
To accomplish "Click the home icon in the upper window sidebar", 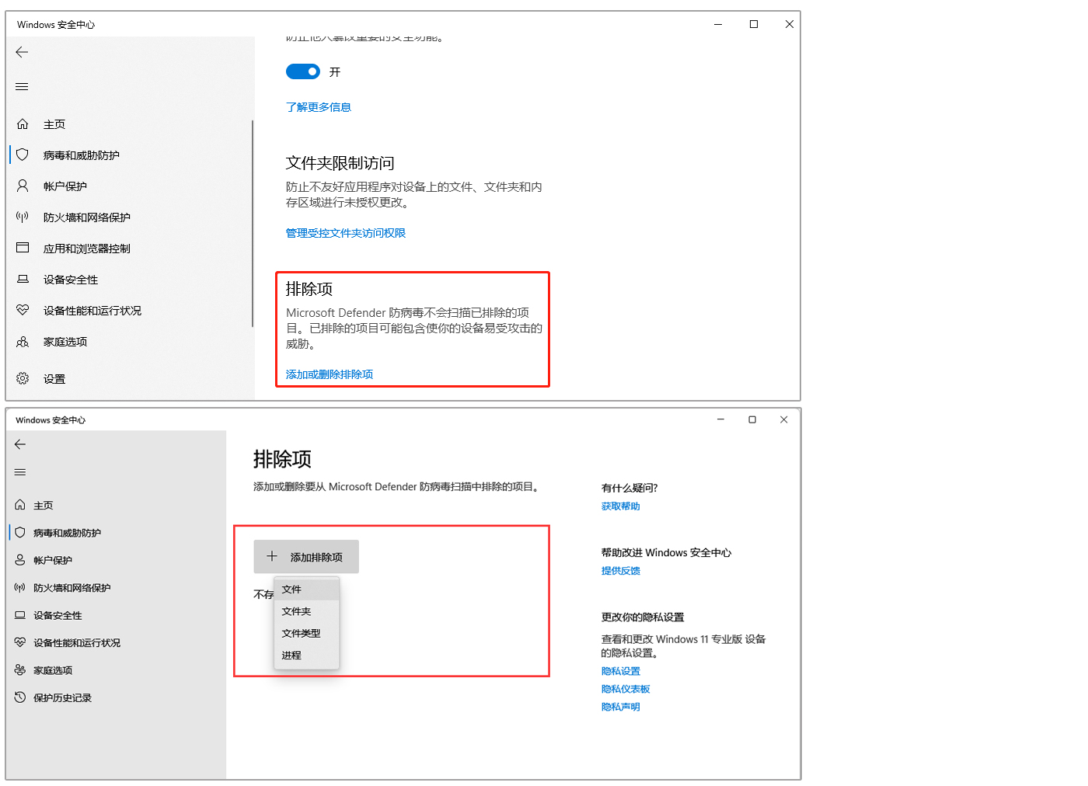I will click(x=23, y=124).
